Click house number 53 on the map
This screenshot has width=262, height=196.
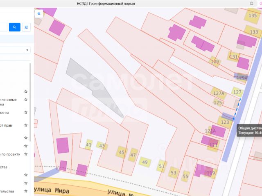(x=174, y=173)
